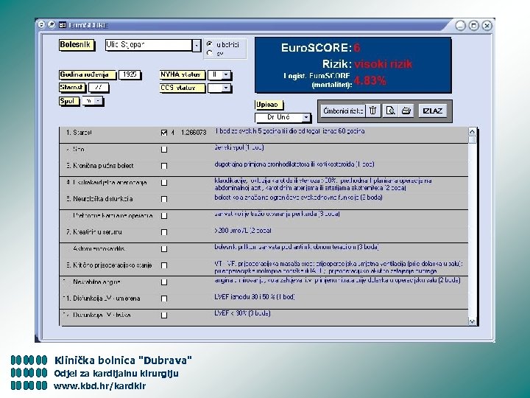Screen dimensions: 530x398
Task: Click the 'Bolesnik' label
Action: (76, 45)
